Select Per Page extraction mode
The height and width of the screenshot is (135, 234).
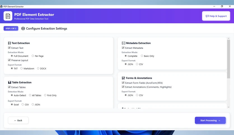coord(33,56)
